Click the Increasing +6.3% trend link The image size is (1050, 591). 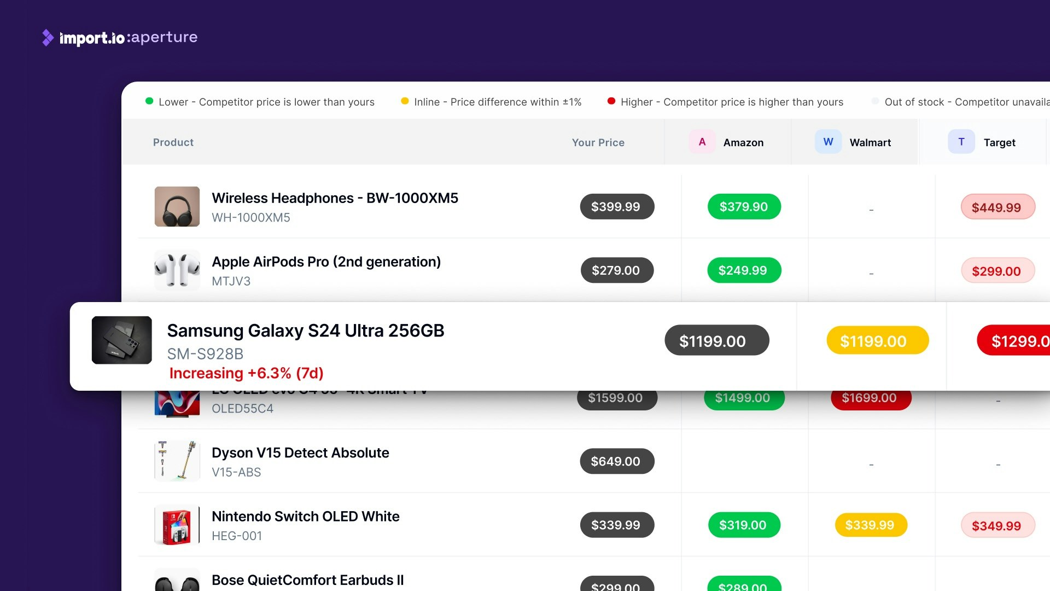246,373
